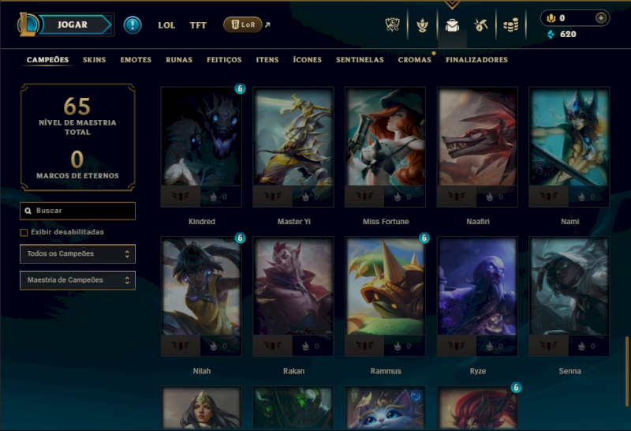Open the Loot hammer icon
Screen dimensions: 631x431
coord(481,25)
